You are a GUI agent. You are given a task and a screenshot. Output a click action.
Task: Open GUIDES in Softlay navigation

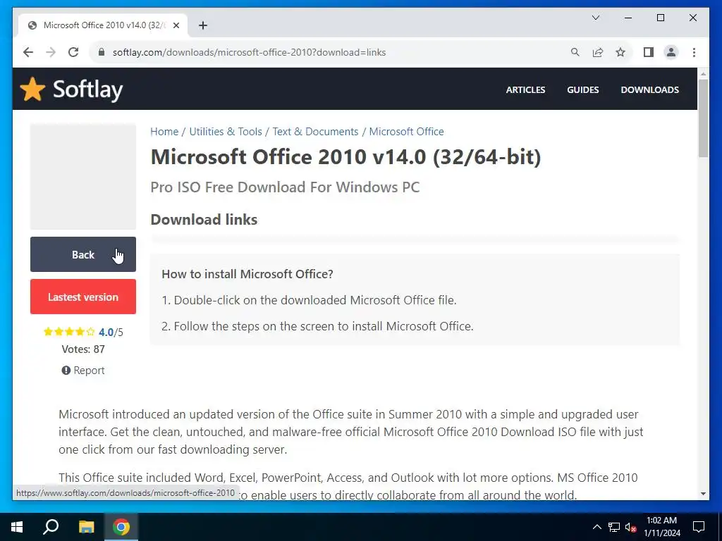click(x=583, y=89)
